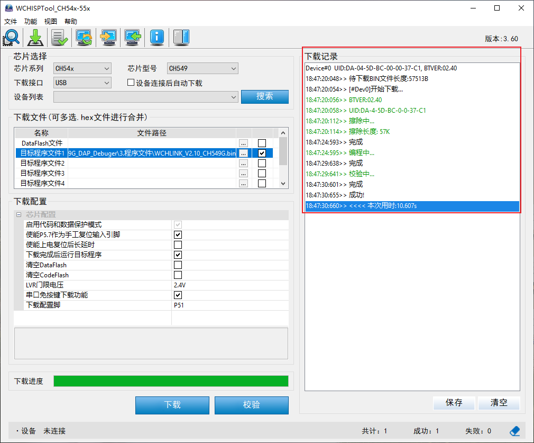
Task: Click the monitor with green arrow icon
Action: point(133,37)
